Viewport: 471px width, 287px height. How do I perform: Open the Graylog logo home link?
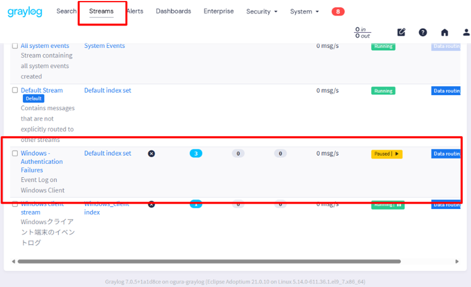pos(25,12)
